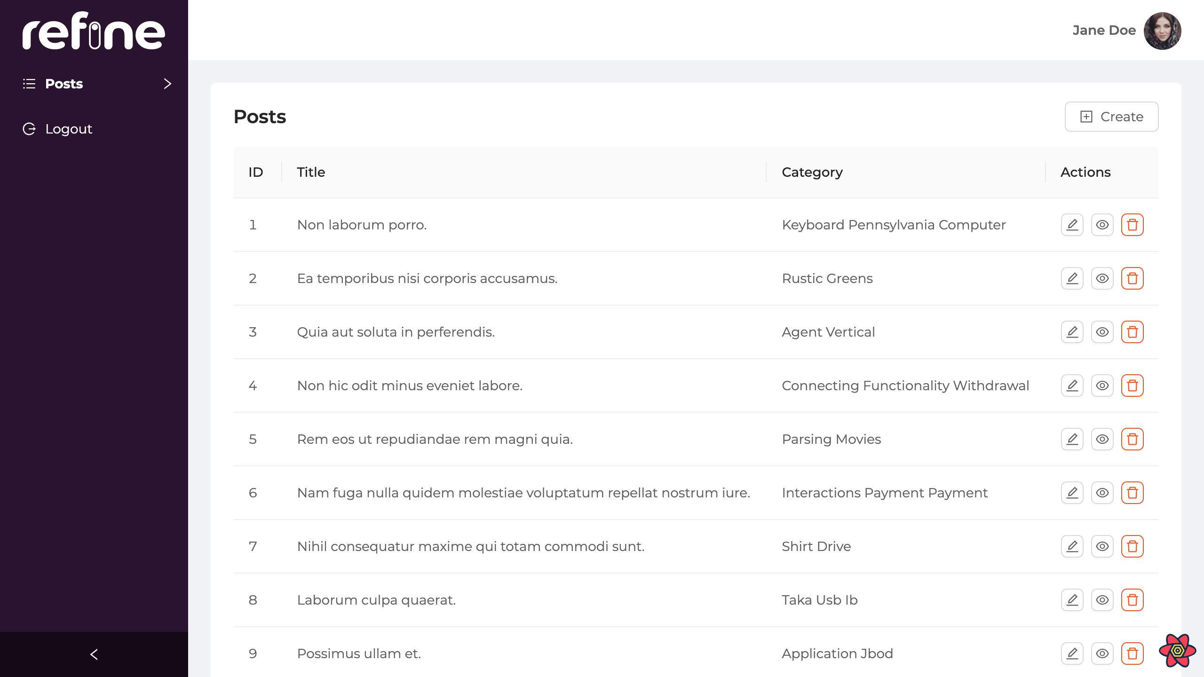The height and width of the screenshot is (677, 1204).
Task: Show post 3 with the eye icon
Action: pos(1102,332)
